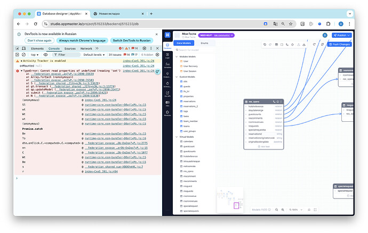Open the top context dropdown
The image size is (368, 233).
pos(35,55)
